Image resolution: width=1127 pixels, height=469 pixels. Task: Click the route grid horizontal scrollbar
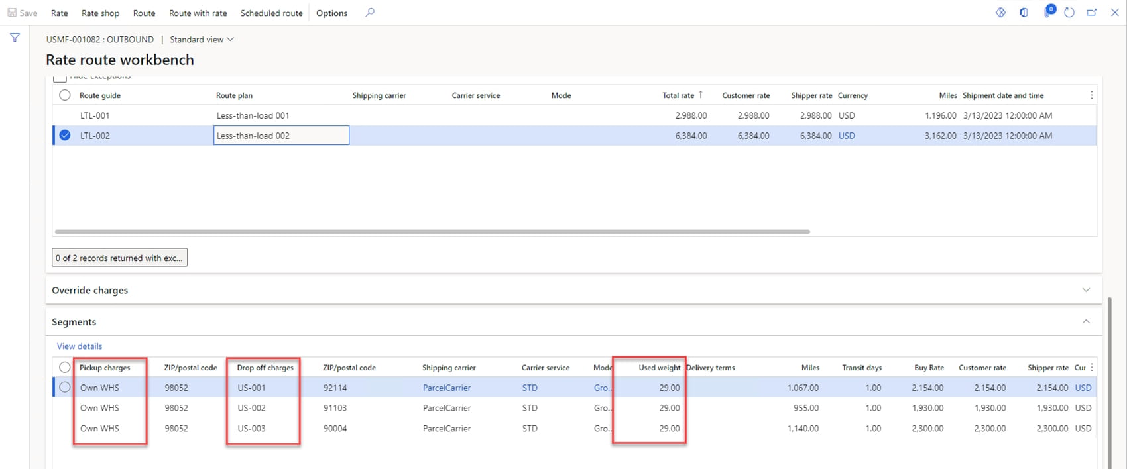pos(432,232)
